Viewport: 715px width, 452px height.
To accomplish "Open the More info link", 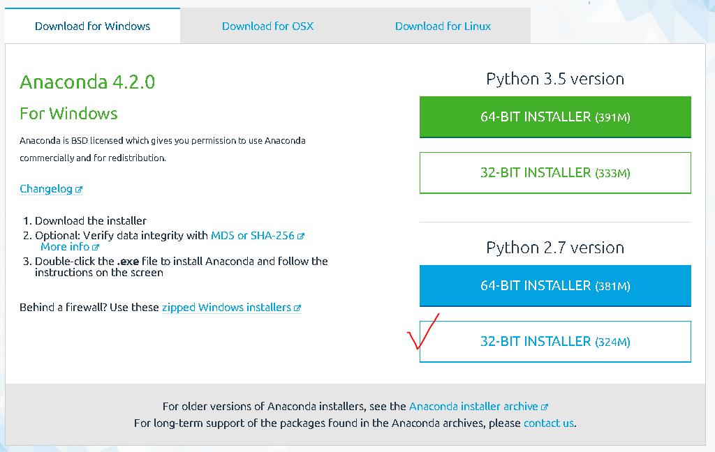I will [65, 246].
